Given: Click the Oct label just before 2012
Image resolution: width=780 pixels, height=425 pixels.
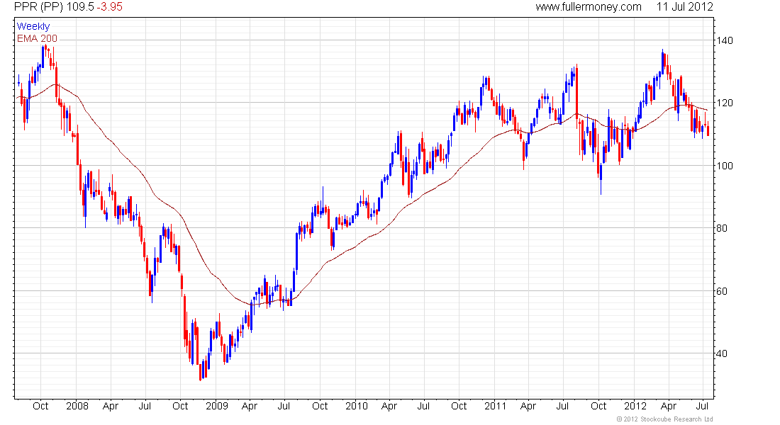Looking at the screenshot, I should click(598, 406).
